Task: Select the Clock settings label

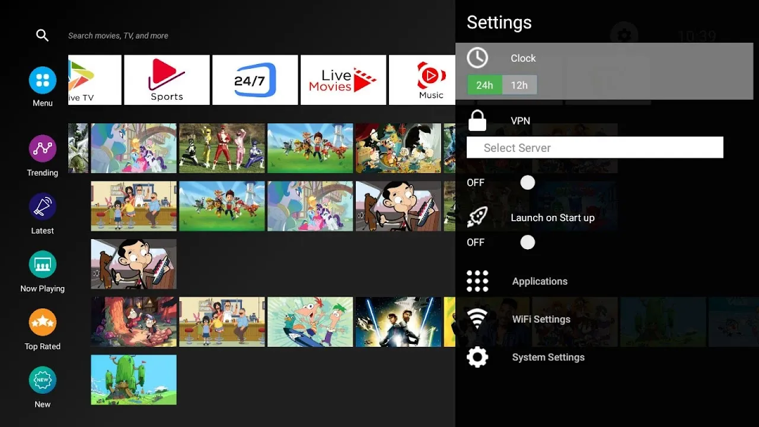Action: (523, 58)
